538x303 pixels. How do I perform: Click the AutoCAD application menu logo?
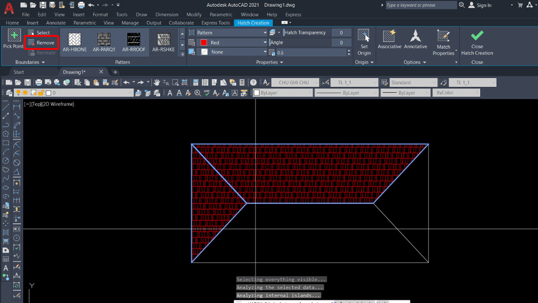[9, 8]
